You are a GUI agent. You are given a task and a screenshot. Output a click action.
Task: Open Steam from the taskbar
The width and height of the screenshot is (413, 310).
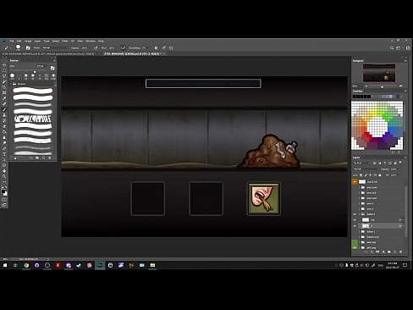tap(79, 265)
